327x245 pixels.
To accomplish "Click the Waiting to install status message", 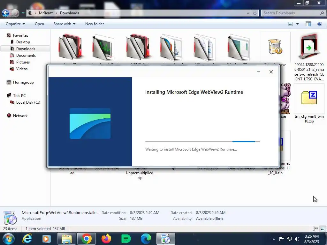I will (x=191, y=149).
